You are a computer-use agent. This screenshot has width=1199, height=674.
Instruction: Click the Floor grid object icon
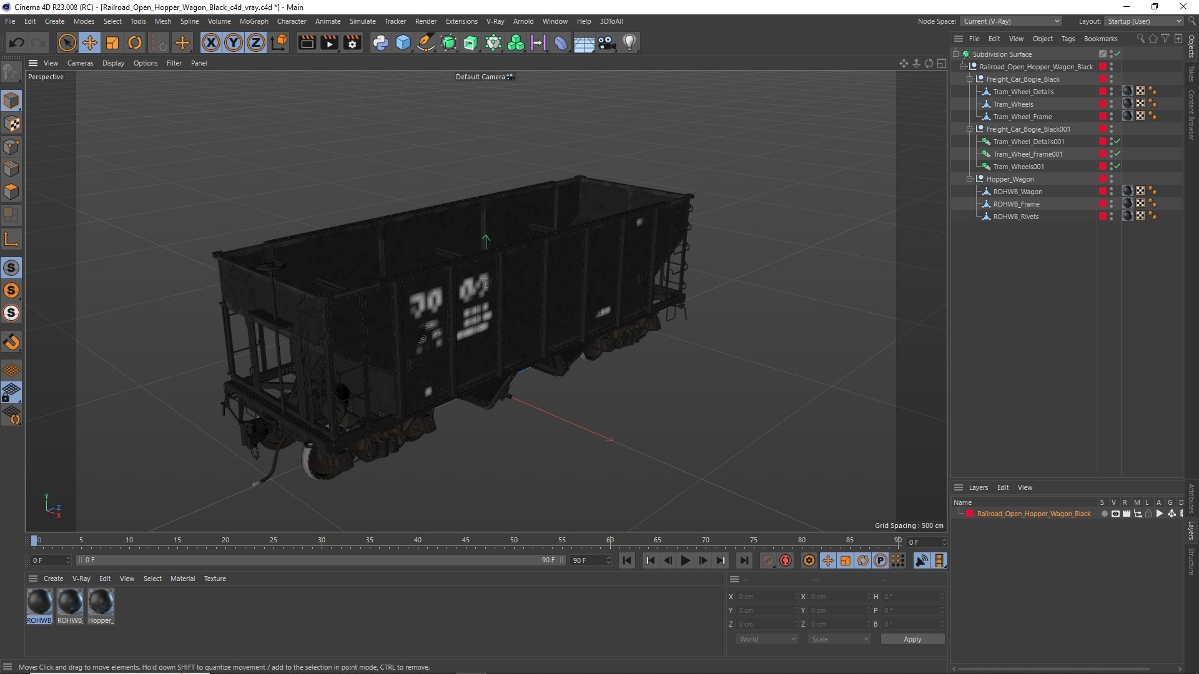[584, 42]
